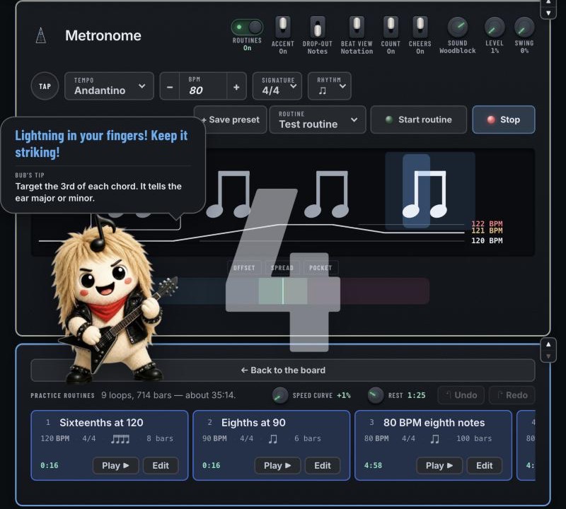Click 'Lightning in your fingers!' headline
This screenshot has width=566, height=509.
[101, 144]
